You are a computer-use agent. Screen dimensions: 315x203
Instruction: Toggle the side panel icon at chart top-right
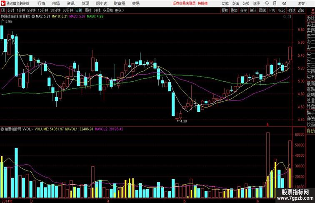click(x=290, y=17)
